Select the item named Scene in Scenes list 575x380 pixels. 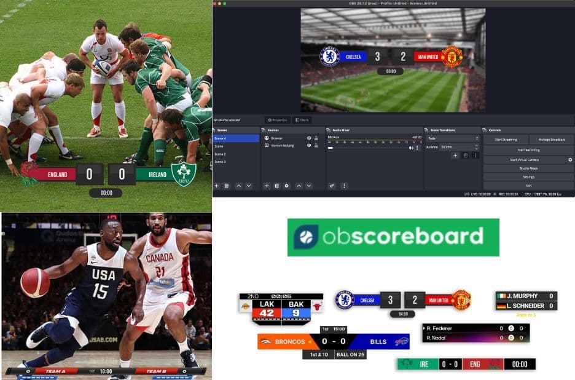[x=236, y=146]
